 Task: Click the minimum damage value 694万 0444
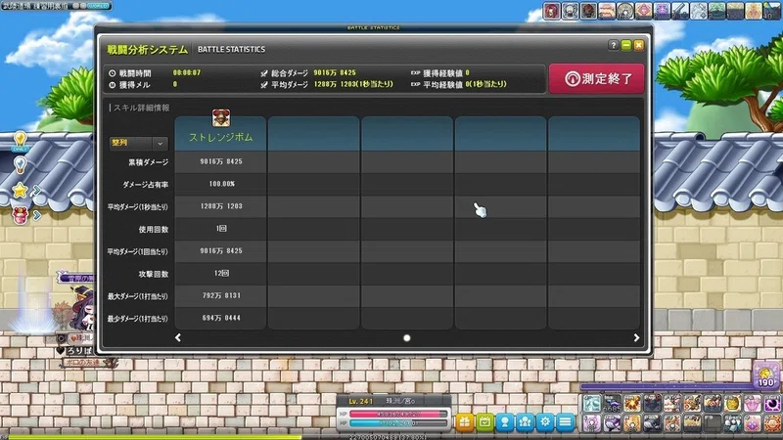221,318
